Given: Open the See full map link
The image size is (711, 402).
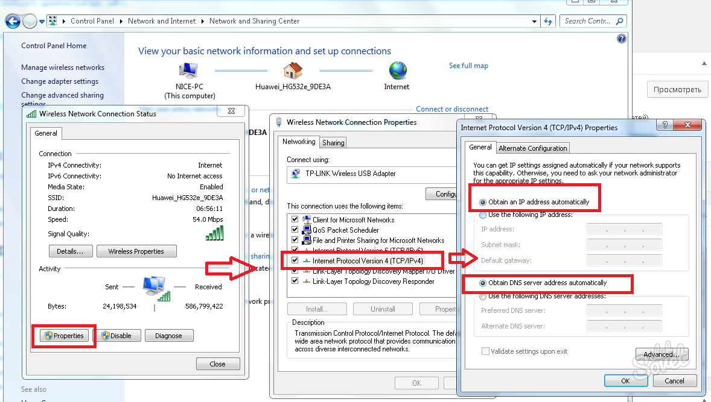Looking at the screenshot, I should pyautogui.click(x=468, y=66).
